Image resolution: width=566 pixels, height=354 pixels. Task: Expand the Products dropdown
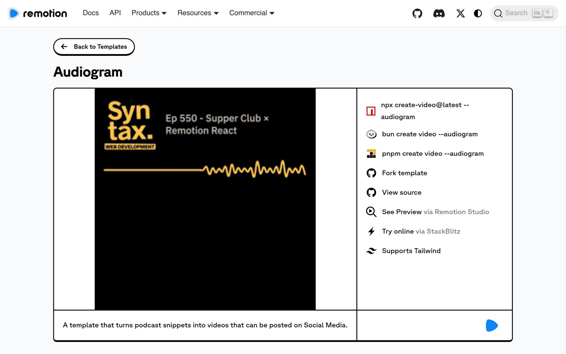tap(149, 13)
